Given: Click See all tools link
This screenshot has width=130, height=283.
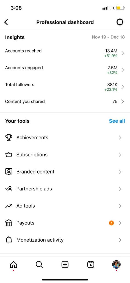Looking at the screenshot, I should click(x=117, y=121).
